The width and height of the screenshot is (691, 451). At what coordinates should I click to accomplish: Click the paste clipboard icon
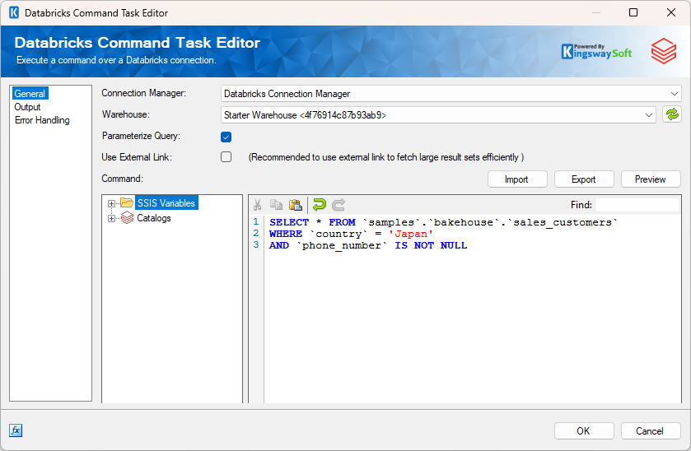click(295, 205)
